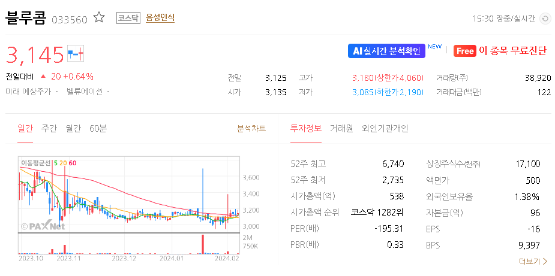Click the stock code 033560
Image resolution: width=555 pixels, height=276 pixels.
click(x=70, y=19)
